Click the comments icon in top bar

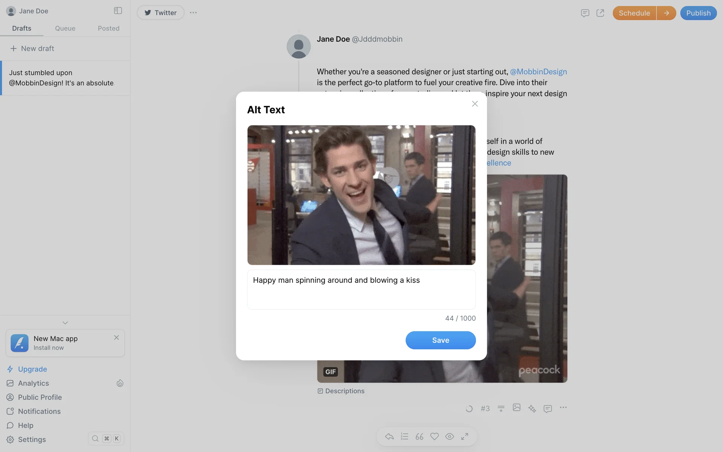pos(585,13)
